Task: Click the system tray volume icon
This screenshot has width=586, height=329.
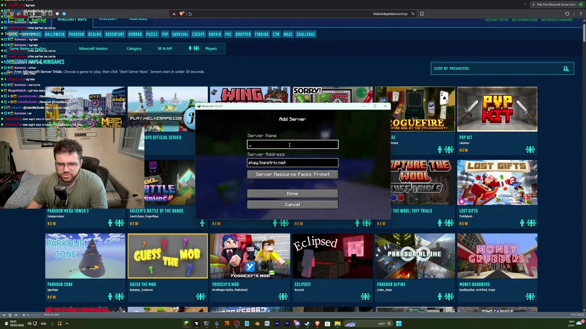Action: coord(29,324)
